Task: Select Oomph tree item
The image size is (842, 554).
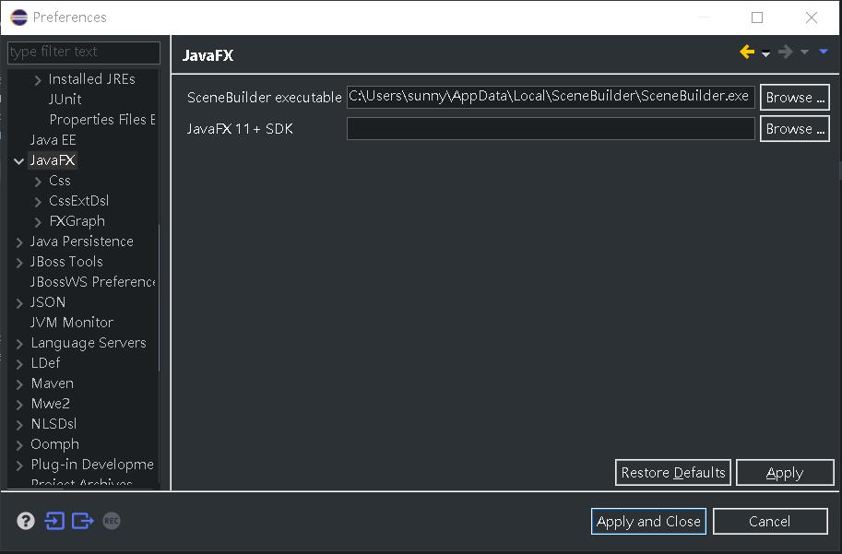Action: (x=54, y=444)
